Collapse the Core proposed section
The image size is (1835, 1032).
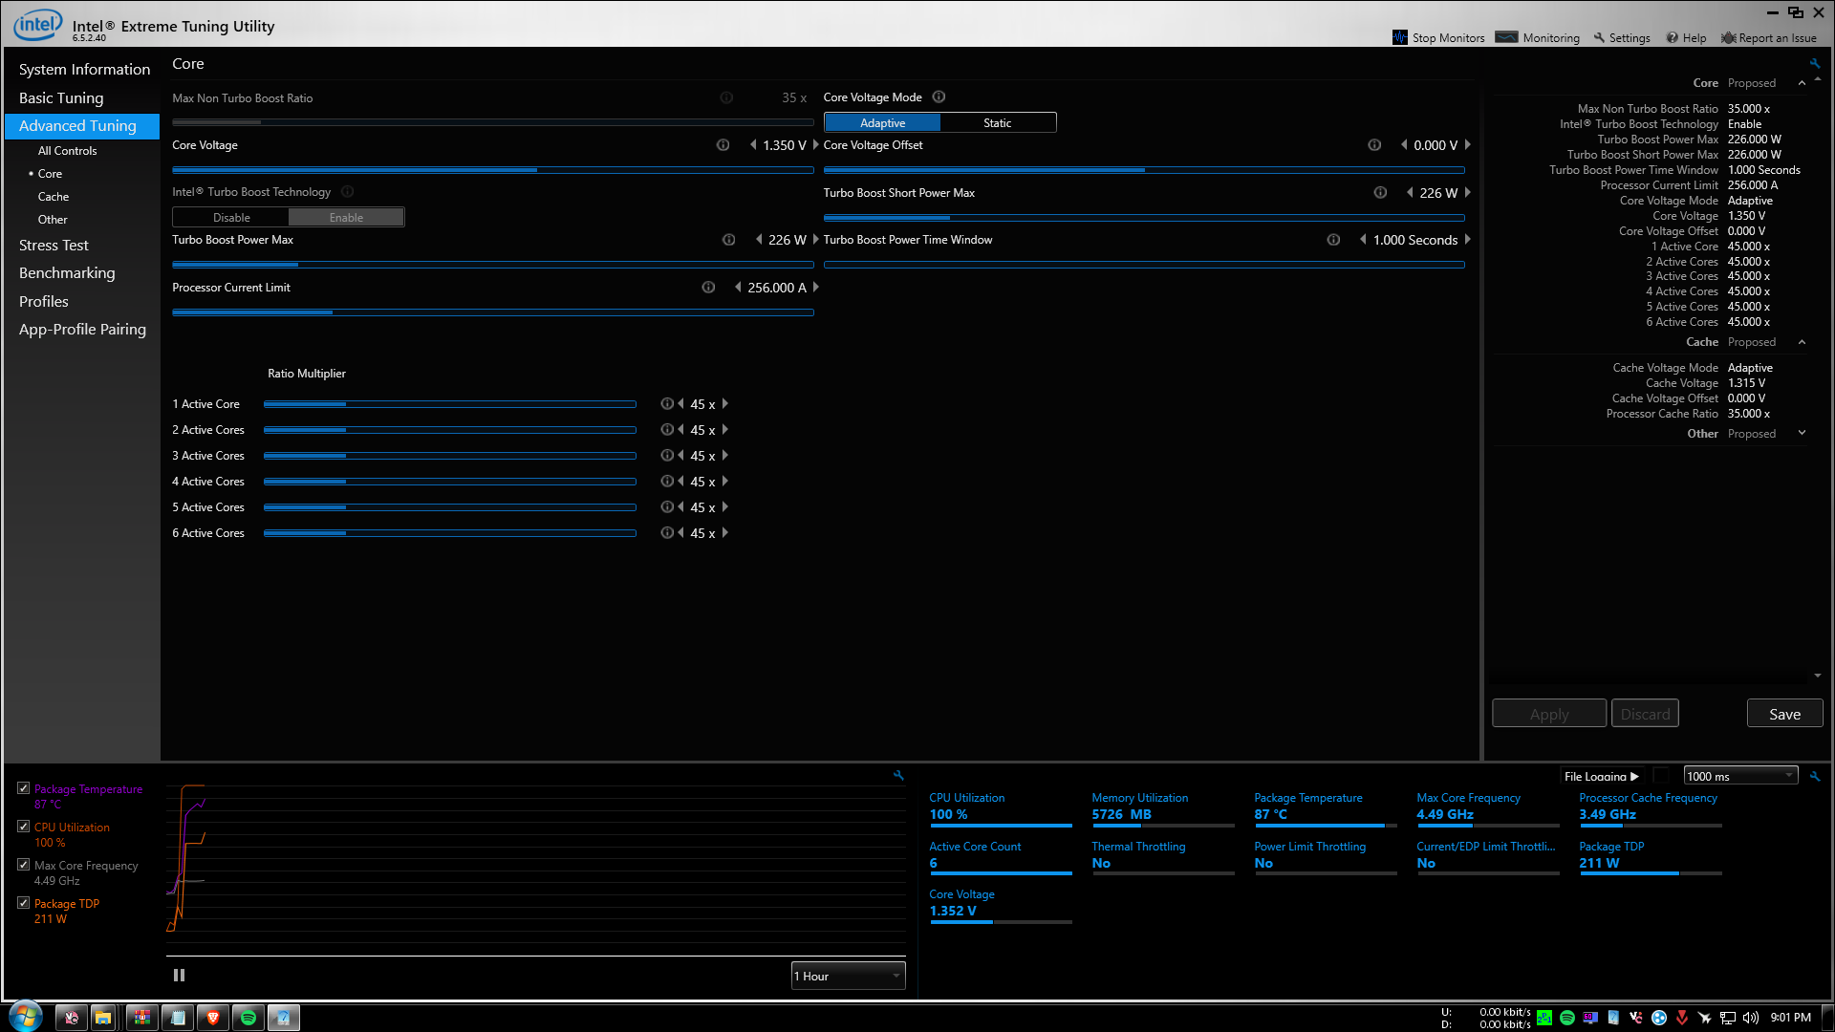tap(1802, 83)
